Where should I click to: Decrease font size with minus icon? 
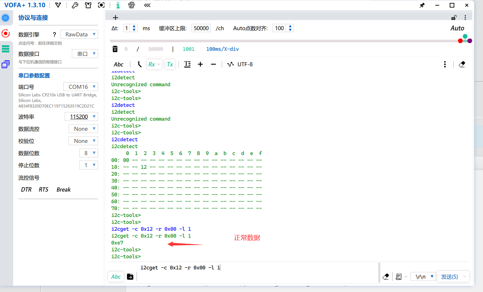pyautogui.click(x=213, y=64)
